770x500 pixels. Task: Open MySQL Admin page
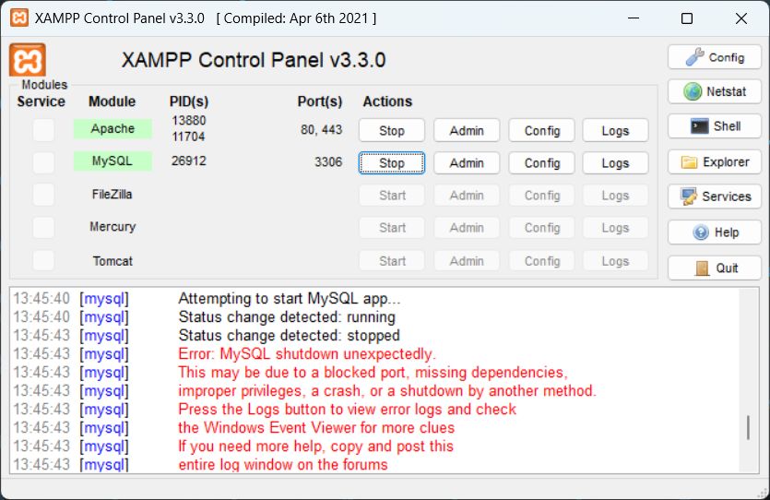coord(467,163)
